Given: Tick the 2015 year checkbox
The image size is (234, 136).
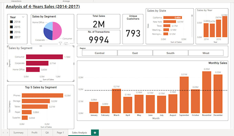Looking at the screenshot, I should 11,27.
